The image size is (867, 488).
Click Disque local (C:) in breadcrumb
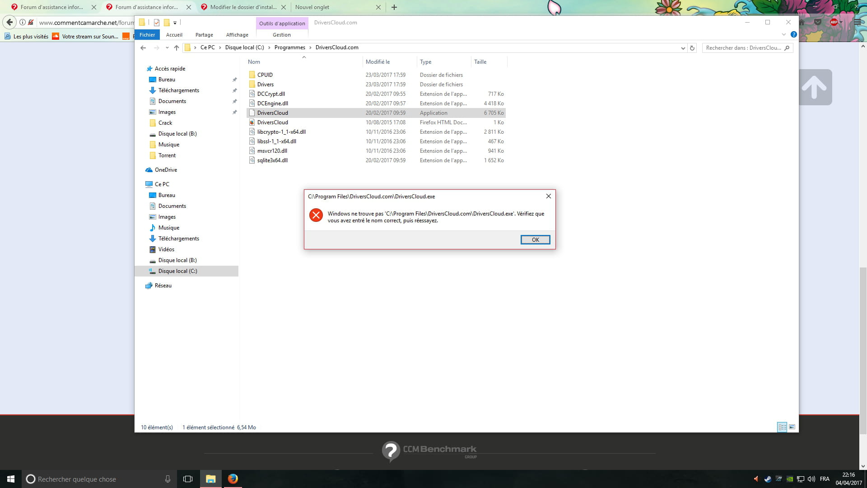click(244, 47)
